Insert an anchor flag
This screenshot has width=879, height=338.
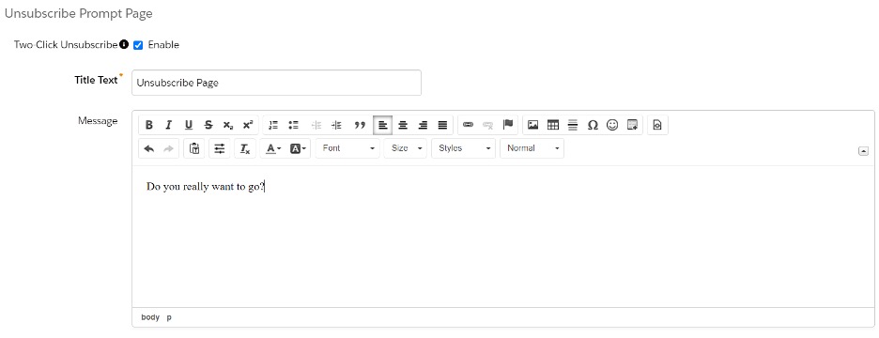coord(508,125)
